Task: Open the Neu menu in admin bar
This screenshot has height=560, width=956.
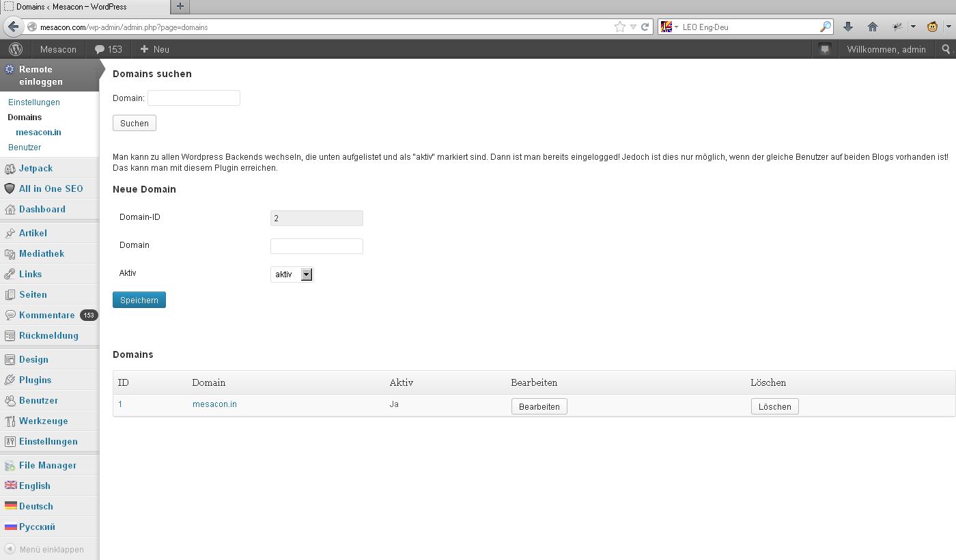Action: 154,49
